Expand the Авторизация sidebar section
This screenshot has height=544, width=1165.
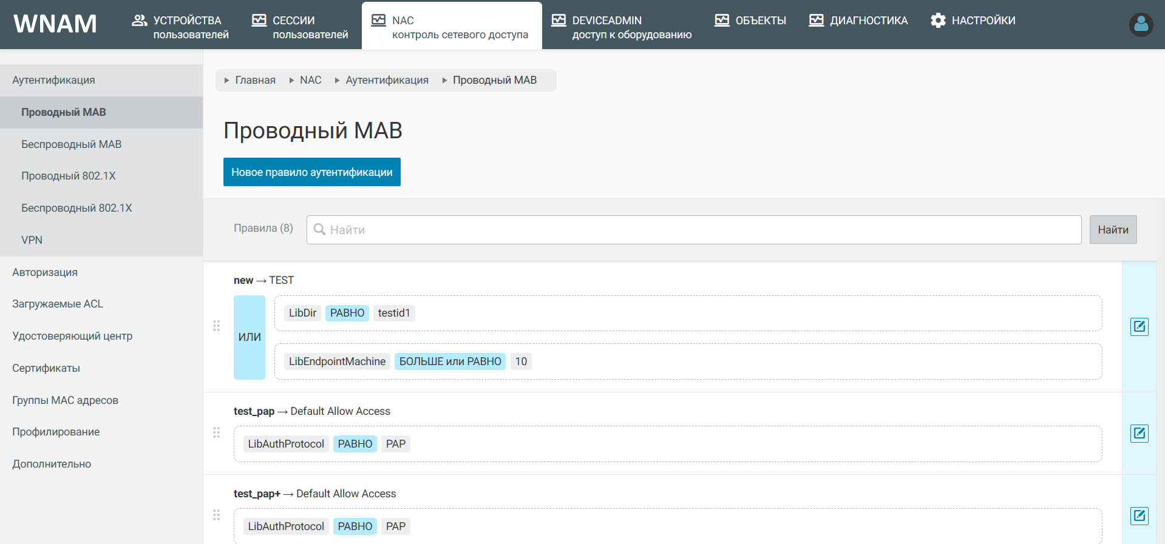pyautogui.click(x=45, y=272)
